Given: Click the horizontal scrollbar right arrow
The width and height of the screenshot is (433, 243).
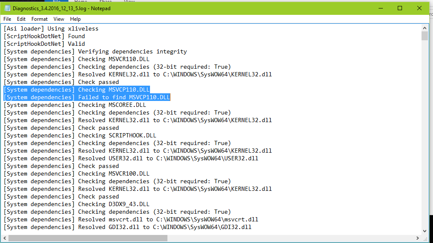Looking at the screenshot, I should click(418, 238).
